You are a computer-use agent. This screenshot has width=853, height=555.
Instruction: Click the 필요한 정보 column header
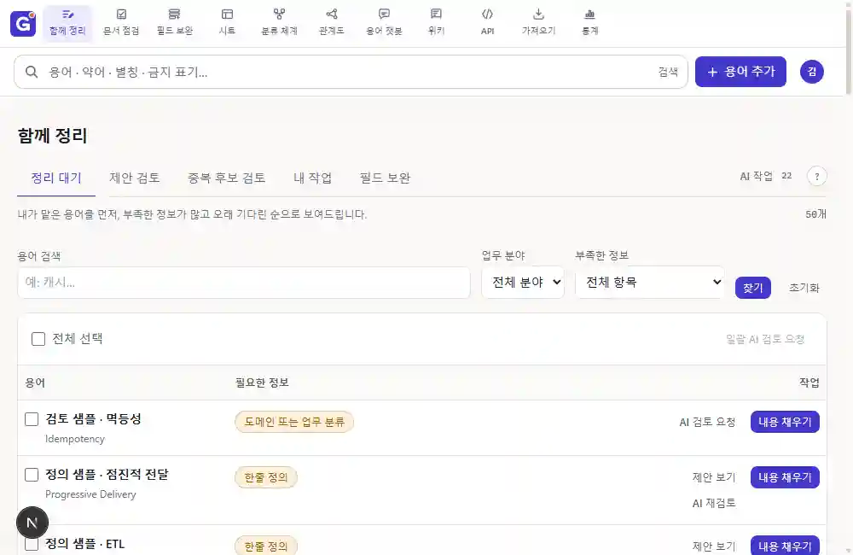[262, 383]
